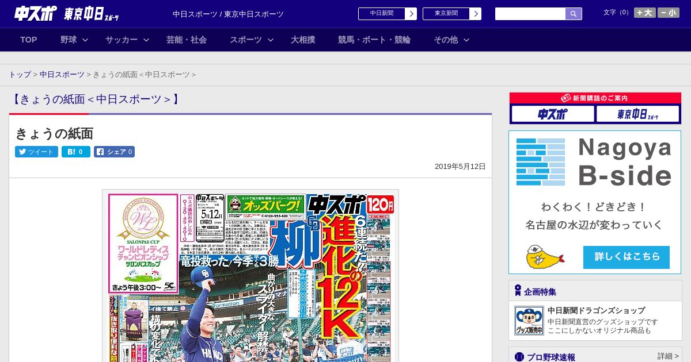Open the Nagoya B-side advertisement
This screenshot has width=691, height=362.
tap(595, 202)
